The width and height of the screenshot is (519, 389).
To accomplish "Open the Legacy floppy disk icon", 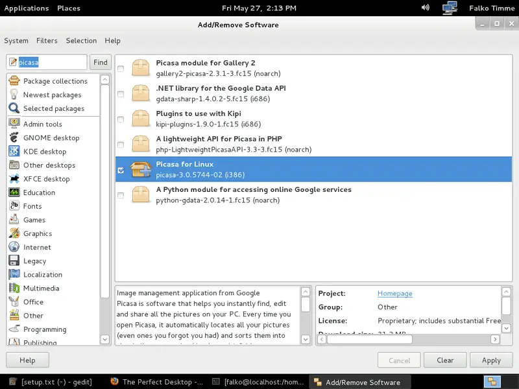I will pyautogui.click(x=14, y=261).
